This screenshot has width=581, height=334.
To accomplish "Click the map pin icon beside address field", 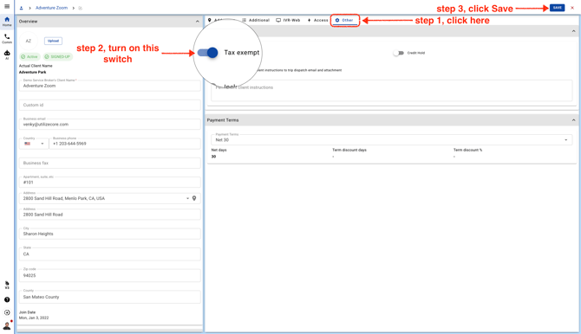I will pyautogui.click(x=194, y=198).
